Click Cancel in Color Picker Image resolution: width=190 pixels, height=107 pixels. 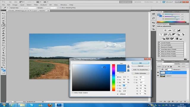[140, 66]
